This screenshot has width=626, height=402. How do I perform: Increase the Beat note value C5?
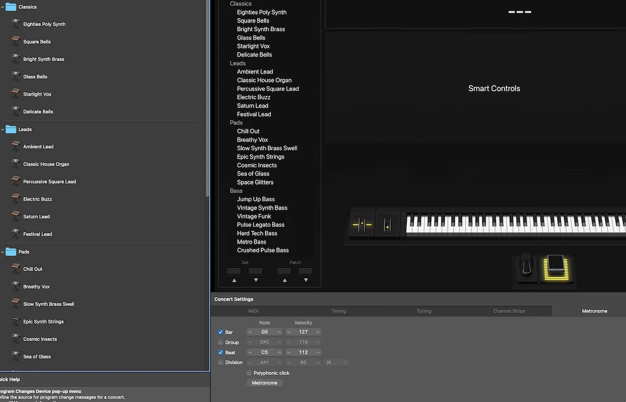point(279,352)
